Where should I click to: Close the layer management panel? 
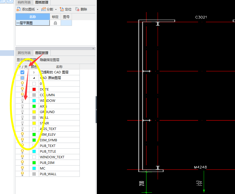tap(93, 48)
